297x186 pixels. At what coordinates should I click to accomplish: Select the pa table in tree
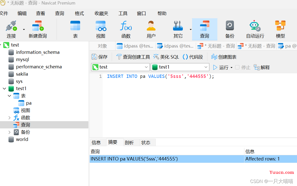(29, 103)
